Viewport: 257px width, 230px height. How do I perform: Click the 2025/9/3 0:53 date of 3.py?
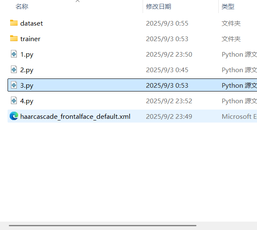tap(167, 85)
